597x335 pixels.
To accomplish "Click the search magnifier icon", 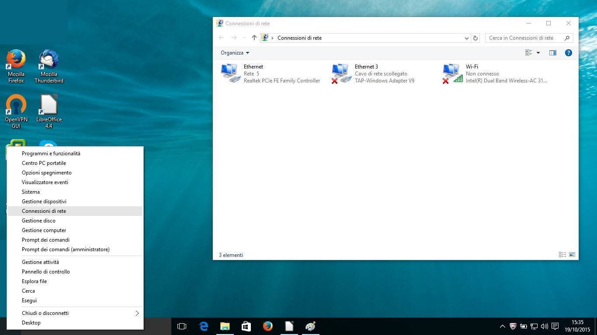I will pyautogui.click(x=567, y=38).
